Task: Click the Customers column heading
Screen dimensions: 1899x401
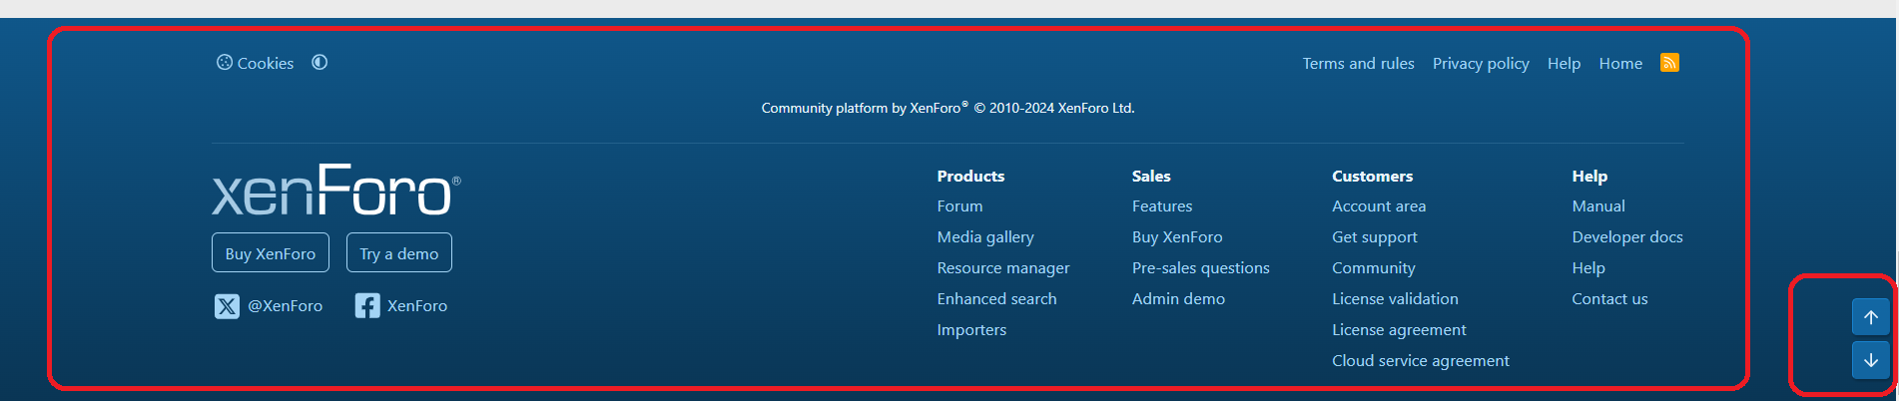Action: 1373,176
